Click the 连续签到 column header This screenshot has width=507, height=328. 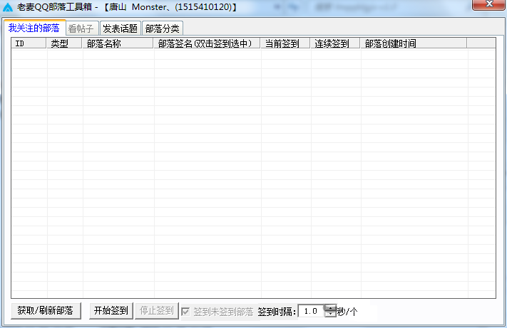pos(335,43)
